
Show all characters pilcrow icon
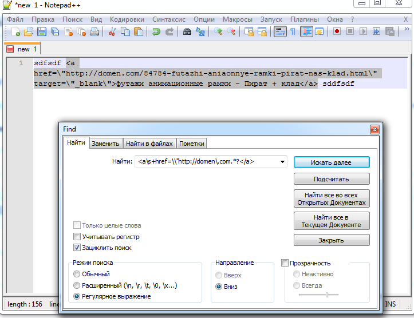(x=293, y=32)
